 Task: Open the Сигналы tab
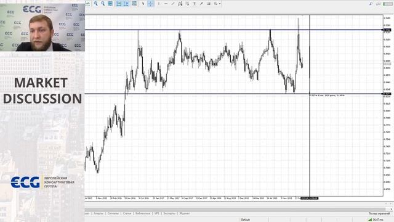click(113, 213)
